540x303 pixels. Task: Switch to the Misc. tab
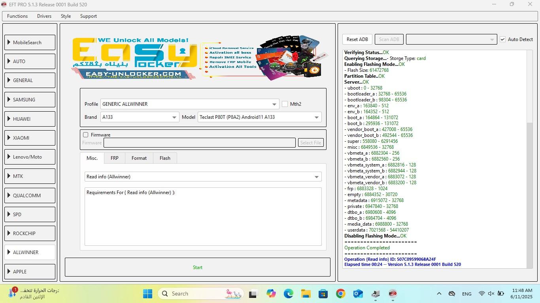click(x=92, y=158)
